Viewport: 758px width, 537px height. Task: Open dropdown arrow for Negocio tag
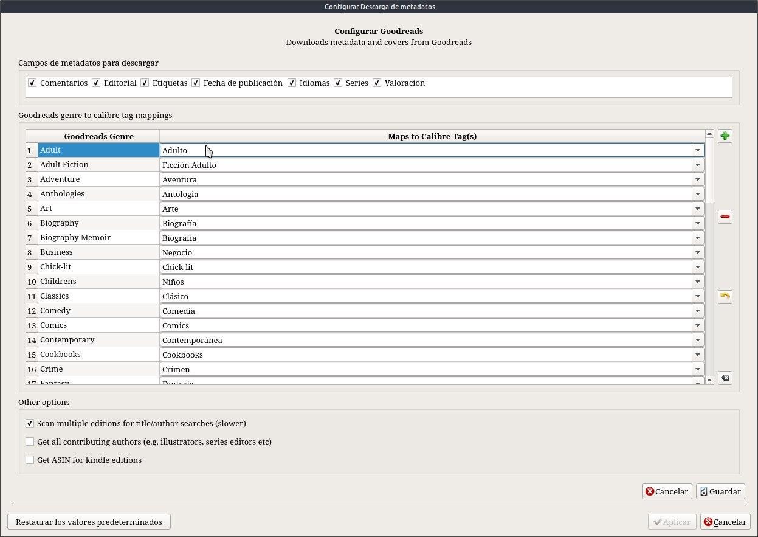point(698,252)
